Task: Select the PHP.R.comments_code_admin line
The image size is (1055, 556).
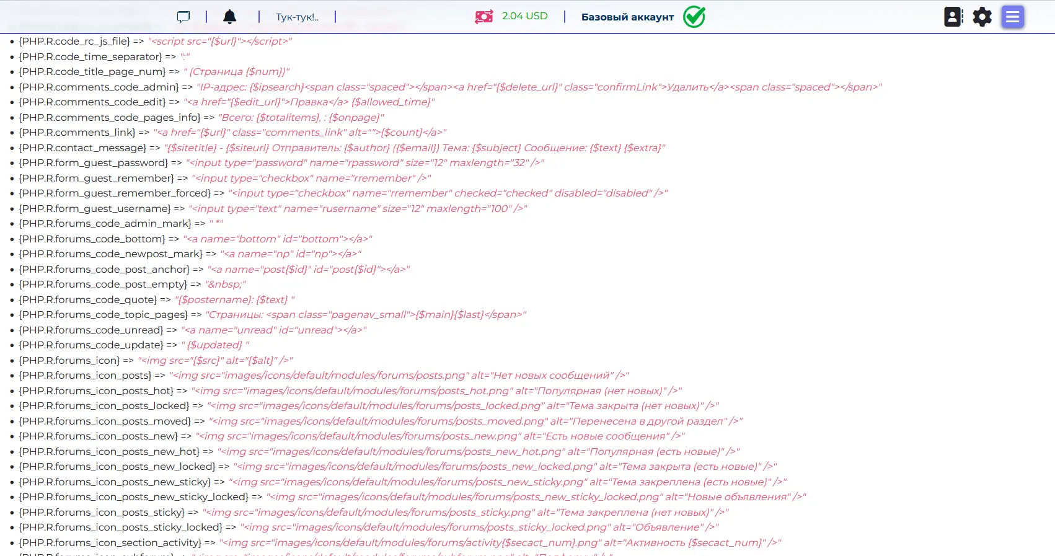Action: pyautogui.click(x=450, y=87)
